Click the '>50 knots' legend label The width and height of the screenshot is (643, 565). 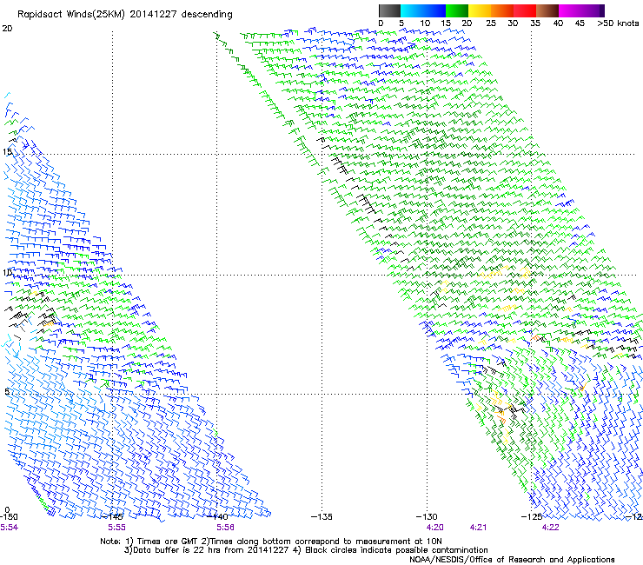(618, 23)
